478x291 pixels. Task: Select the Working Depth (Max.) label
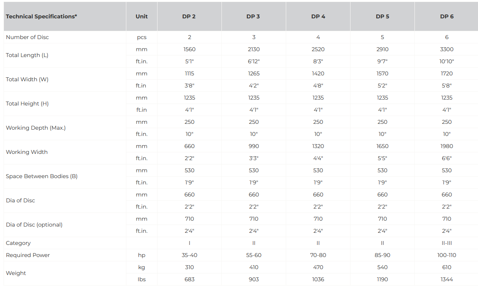36,128
